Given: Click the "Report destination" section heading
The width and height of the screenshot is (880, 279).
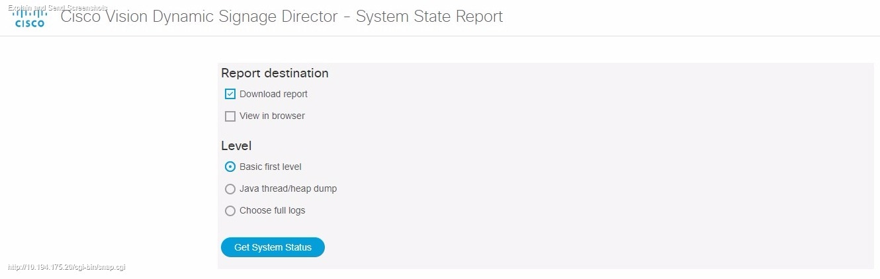Looking at the screenshot, I should point(275,73).
